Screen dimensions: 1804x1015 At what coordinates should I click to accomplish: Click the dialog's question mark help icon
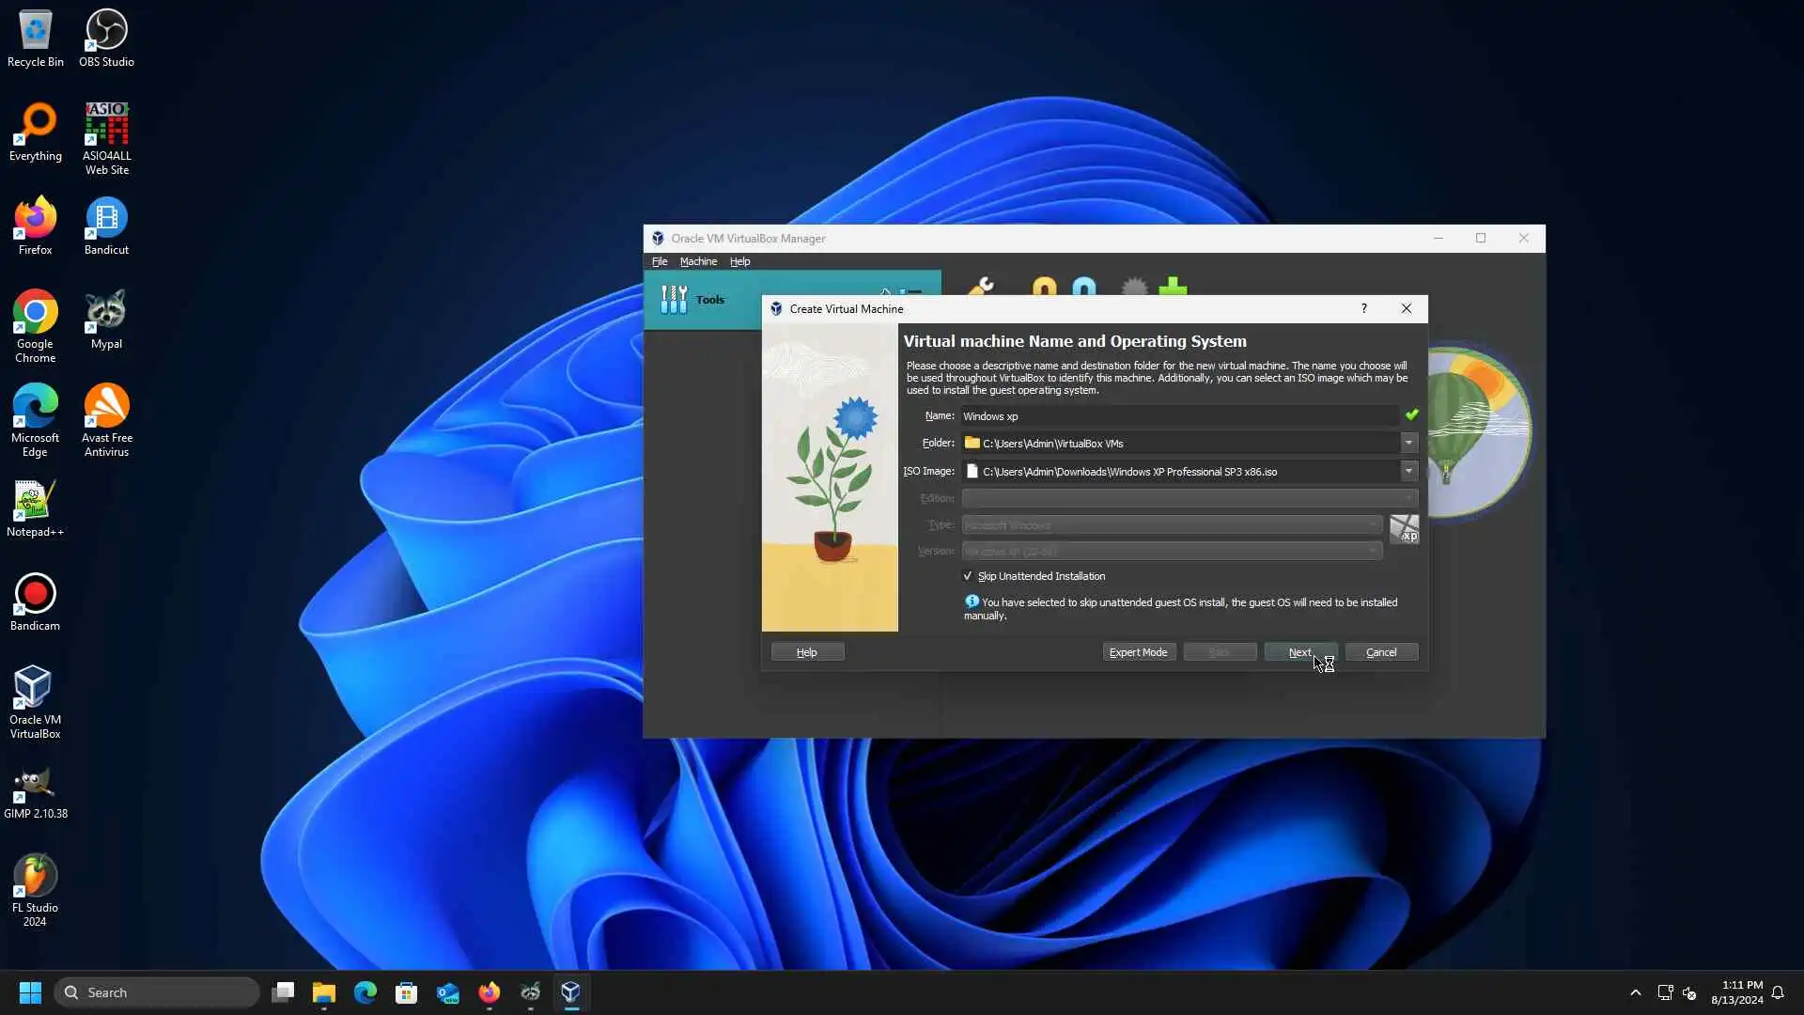1363,308
